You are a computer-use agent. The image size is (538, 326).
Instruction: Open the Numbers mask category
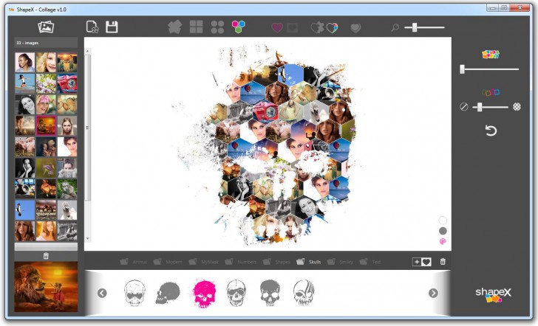tap(241, 262)
